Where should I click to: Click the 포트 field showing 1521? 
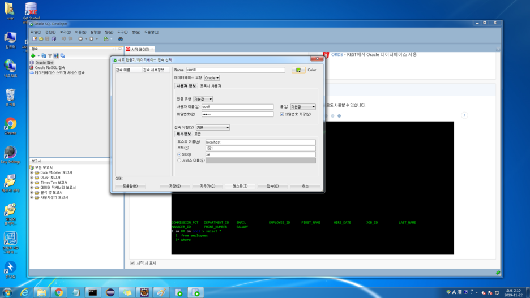click(260, 148)
